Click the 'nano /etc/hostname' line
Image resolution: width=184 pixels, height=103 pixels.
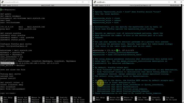tap(10, 23)
